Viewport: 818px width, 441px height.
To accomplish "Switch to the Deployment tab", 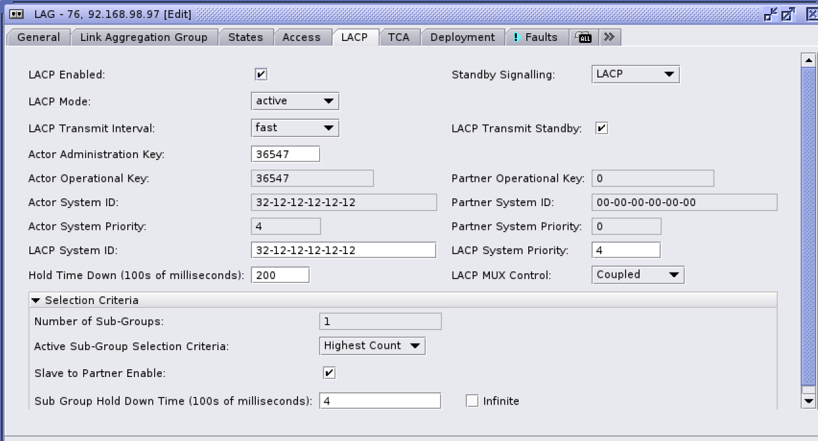I will [x=462, y=38].
